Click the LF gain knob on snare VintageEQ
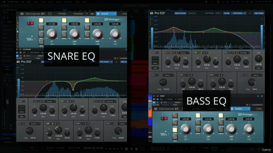 52,34
